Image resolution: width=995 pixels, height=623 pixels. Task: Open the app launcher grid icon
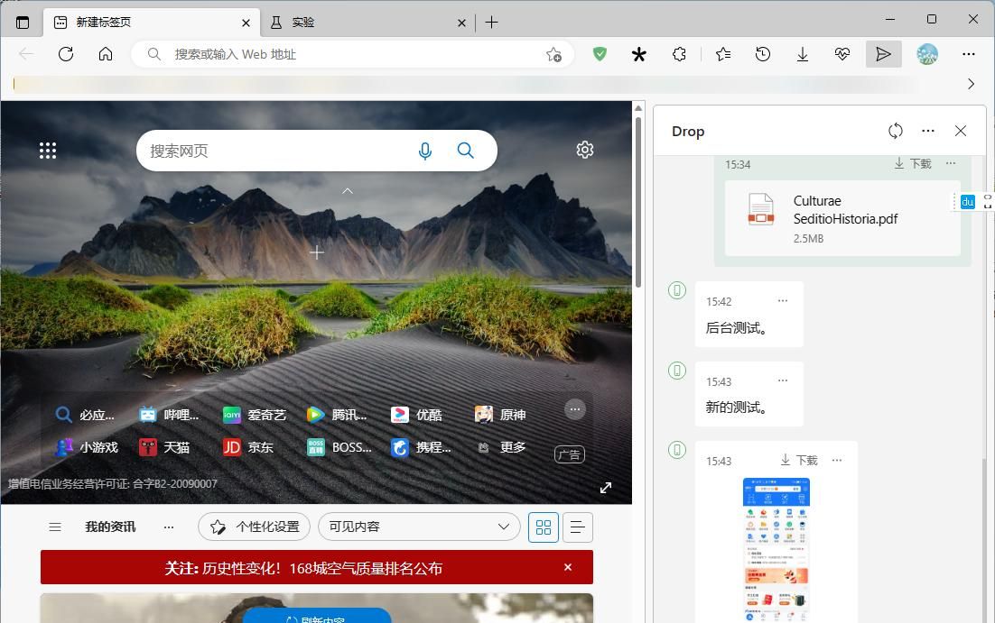click(48, 150)
